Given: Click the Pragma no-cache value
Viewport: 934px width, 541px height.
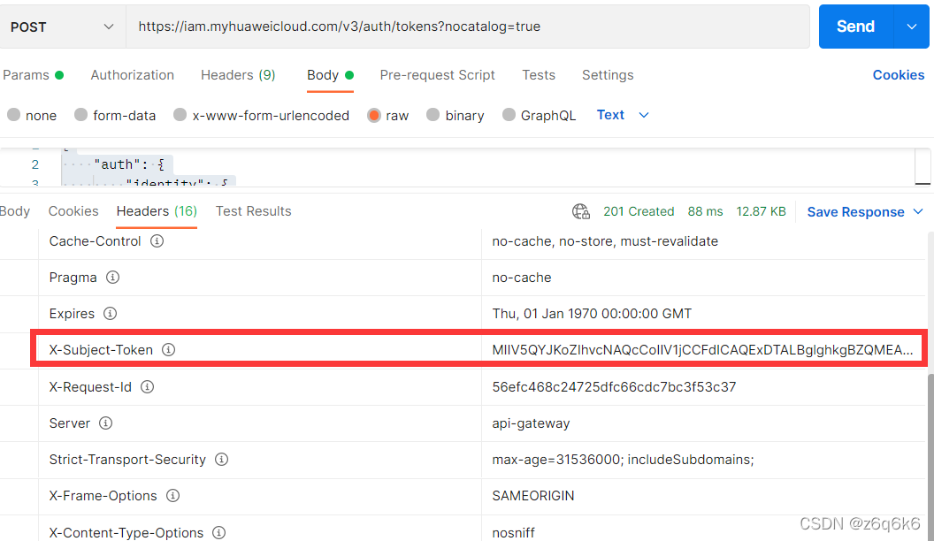Looking at the screenshot, I should (x=522, y=278).
